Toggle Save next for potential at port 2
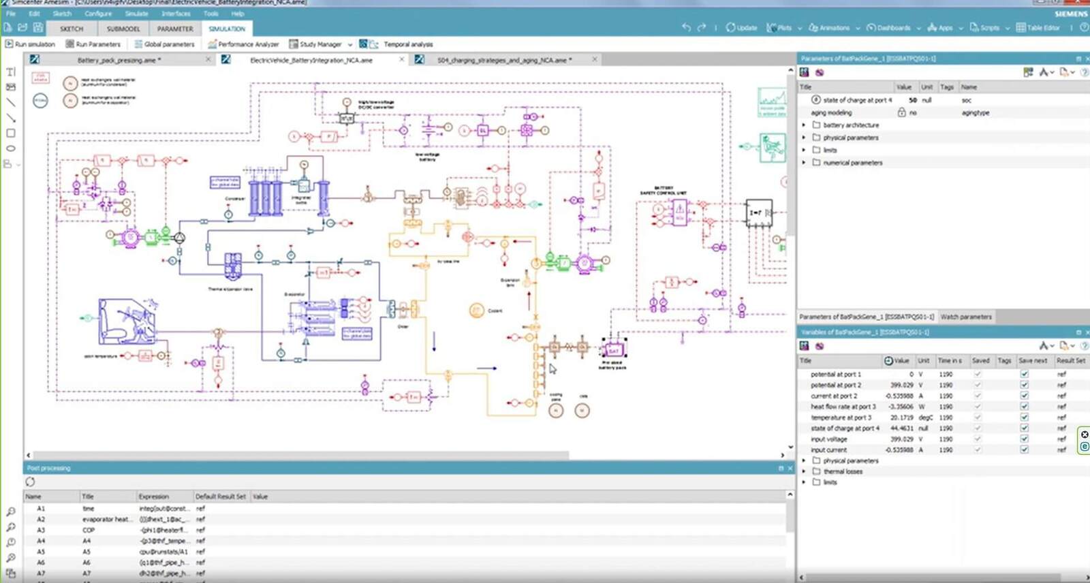 pos(1024,385)
